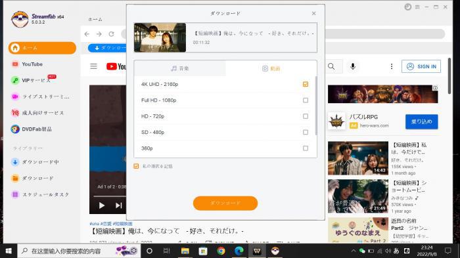Screen dimensions: 460x258
Task: Click the Streamfab icon on taskbar
Action: pyautogui.click(x=275, y=251)
